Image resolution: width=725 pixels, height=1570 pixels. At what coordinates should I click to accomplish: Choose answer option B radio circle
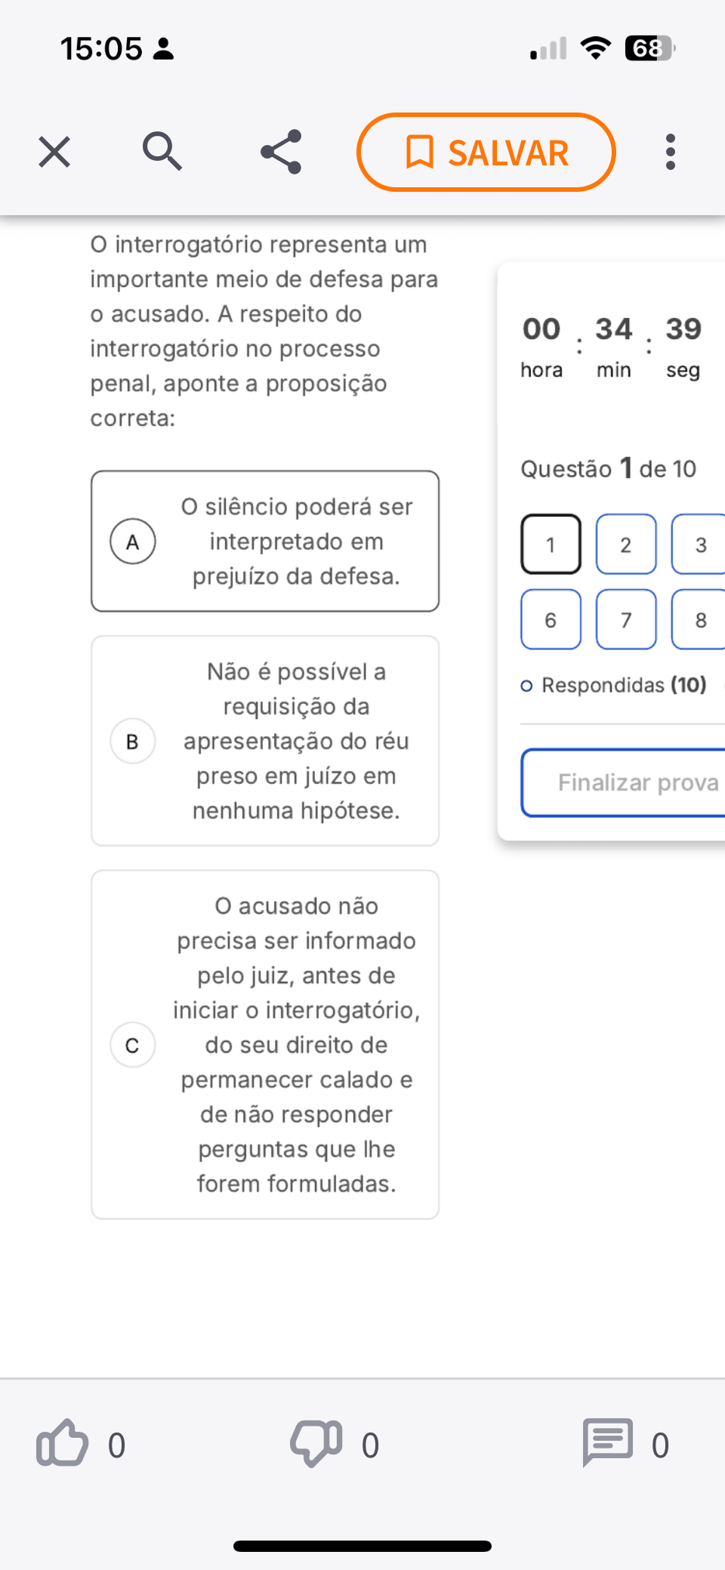tap(133, 742)
